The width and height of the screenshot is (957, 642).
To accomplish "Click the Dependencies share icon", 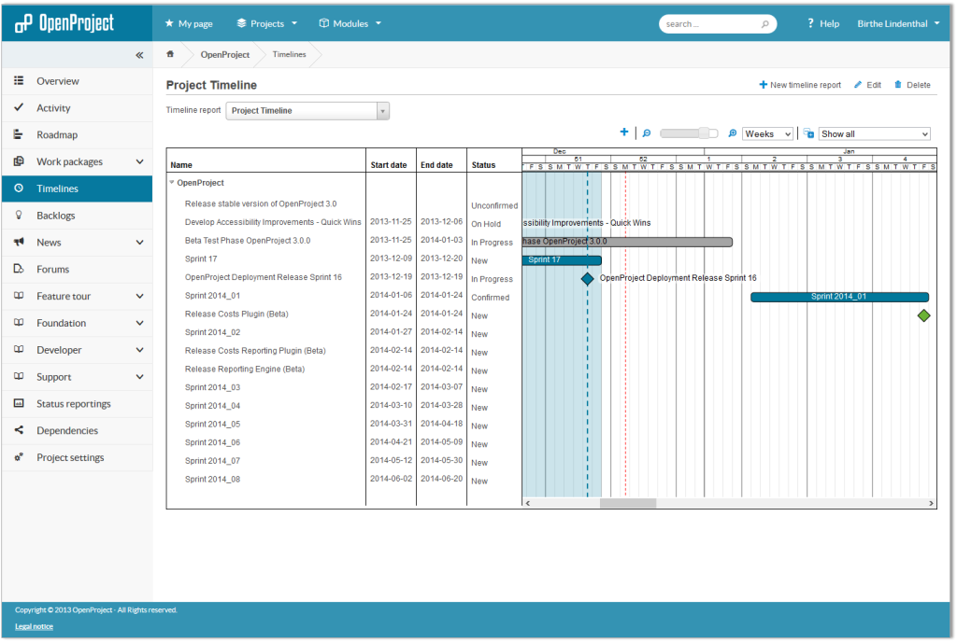I will [19, 430].
